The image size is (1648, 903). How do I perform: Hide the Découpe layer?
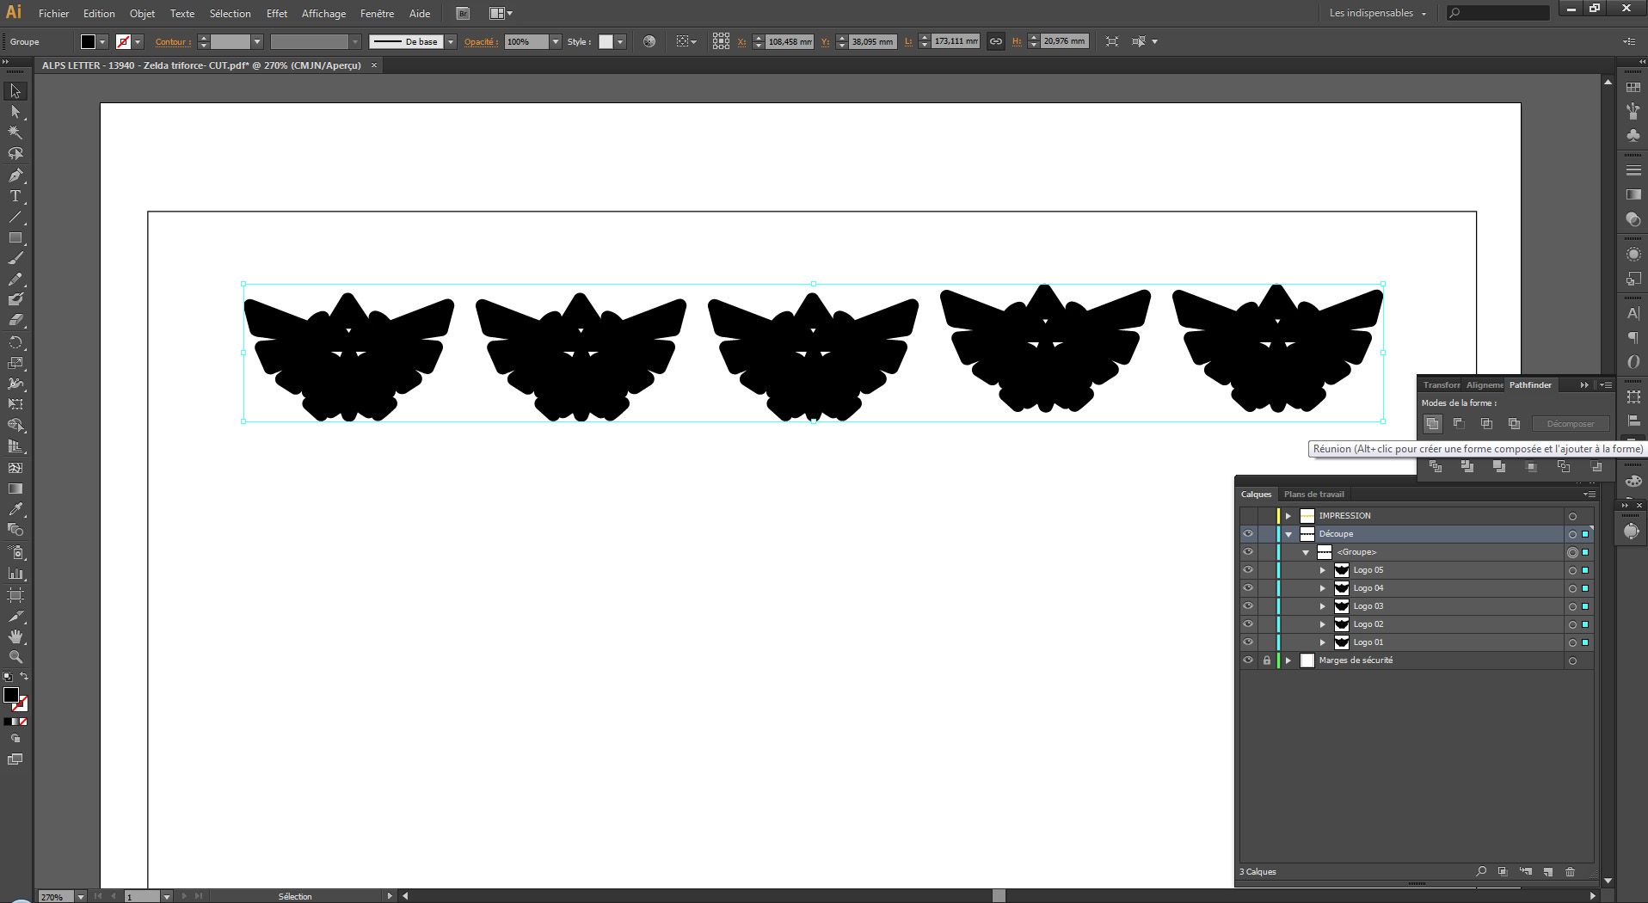click(1248, 534)
